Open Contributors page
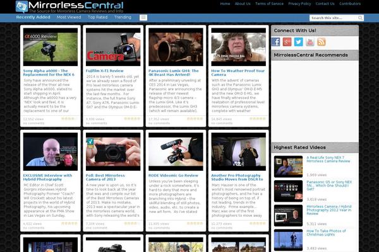The height and width of the screenshot is (252, 379). pyautogui.click(x=350, y=4)
